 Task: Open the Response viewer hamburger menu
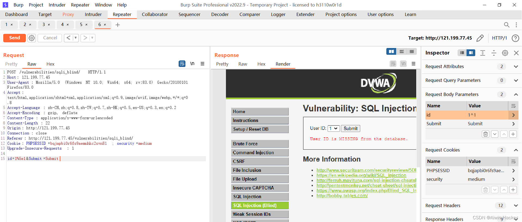414,64
